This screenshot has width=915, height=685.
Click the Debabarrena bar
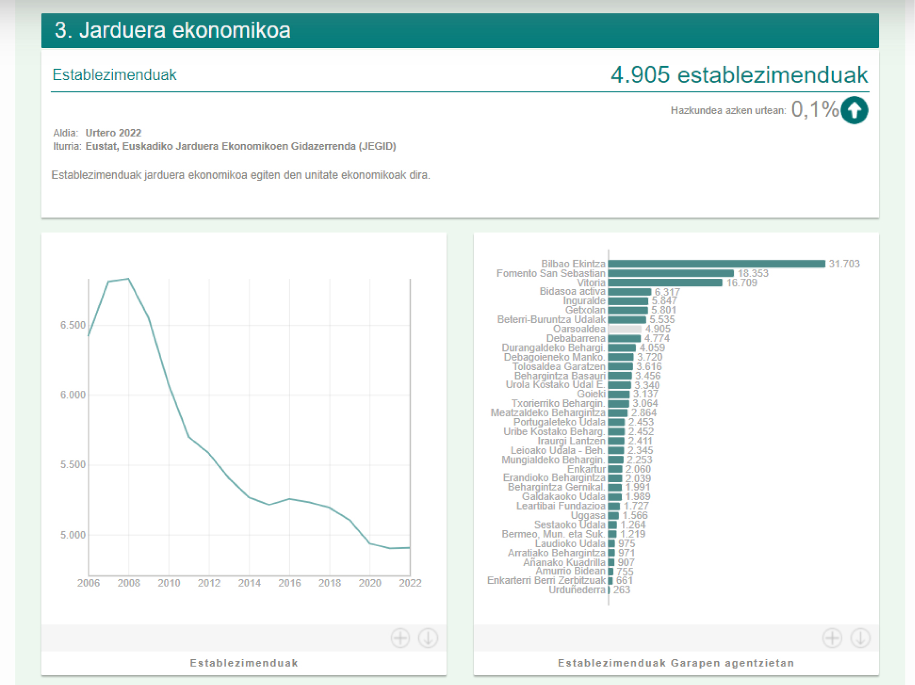624,338
